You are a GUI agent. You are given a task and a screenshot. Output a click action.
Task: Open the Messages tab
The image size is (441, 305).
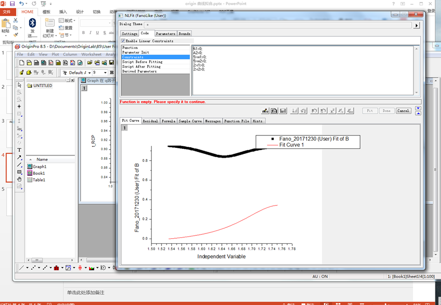click(x=212, y=121)
